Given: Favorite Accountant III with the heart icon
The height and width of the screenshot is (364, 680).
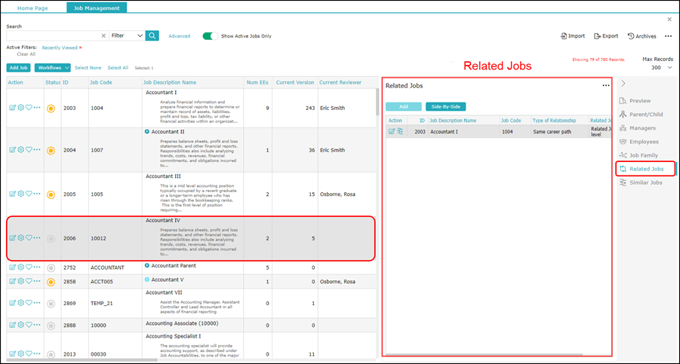Looking at the screenshot, I should (x=29, y=194).
